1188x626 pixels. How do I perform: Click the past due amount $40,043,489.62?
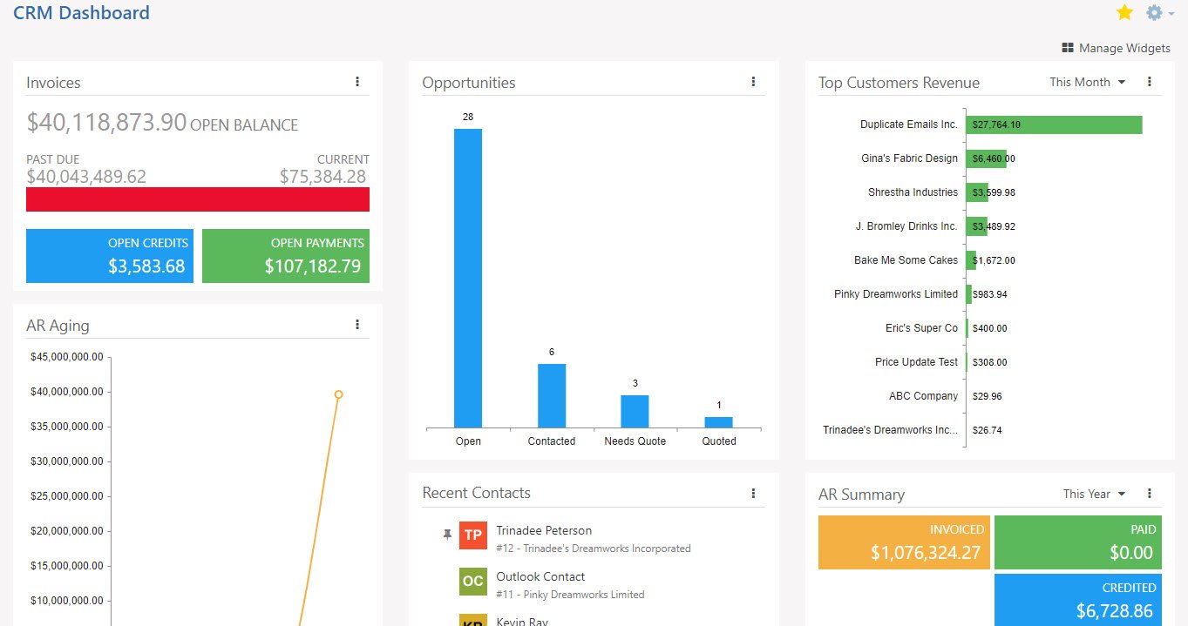[86, 177]
